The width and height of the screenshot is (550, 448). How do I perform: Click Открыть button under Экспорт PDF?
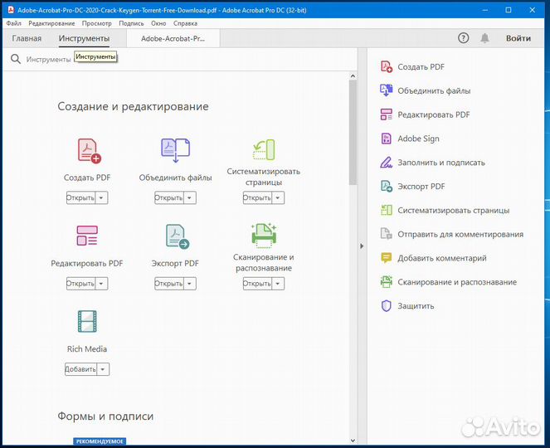pos(169,284)
